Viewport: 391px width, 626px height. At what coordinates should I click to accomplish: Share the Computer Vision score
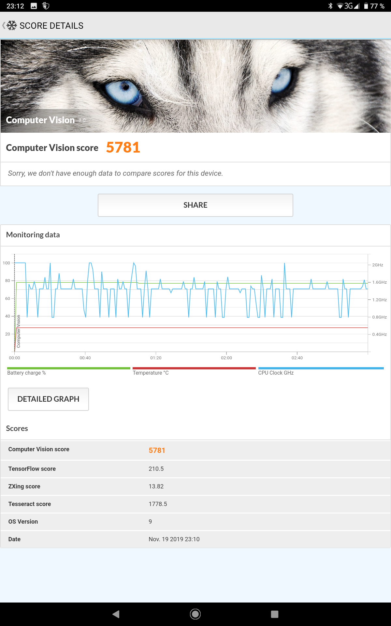coord(195,205)
